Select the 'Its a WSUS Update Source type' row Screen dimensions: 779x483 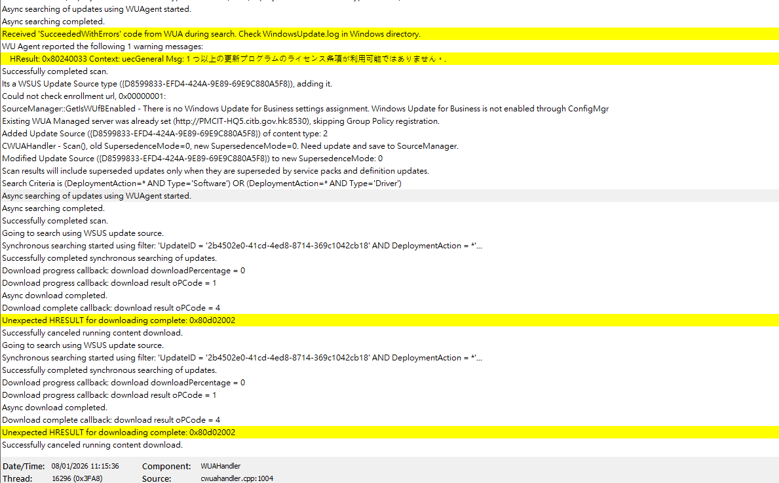[x=389, y=83]
